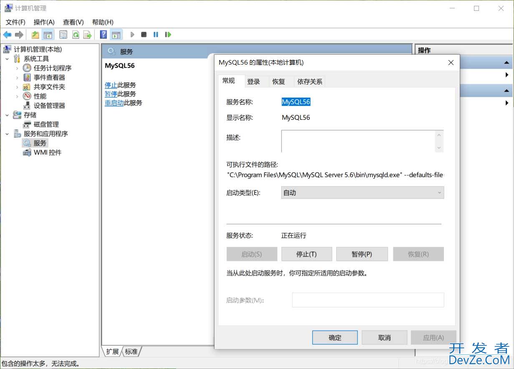The height and width of the screenshot is (369, 514).
Task: Click the Pause service toolbar icon
Action: pos(156,35)
